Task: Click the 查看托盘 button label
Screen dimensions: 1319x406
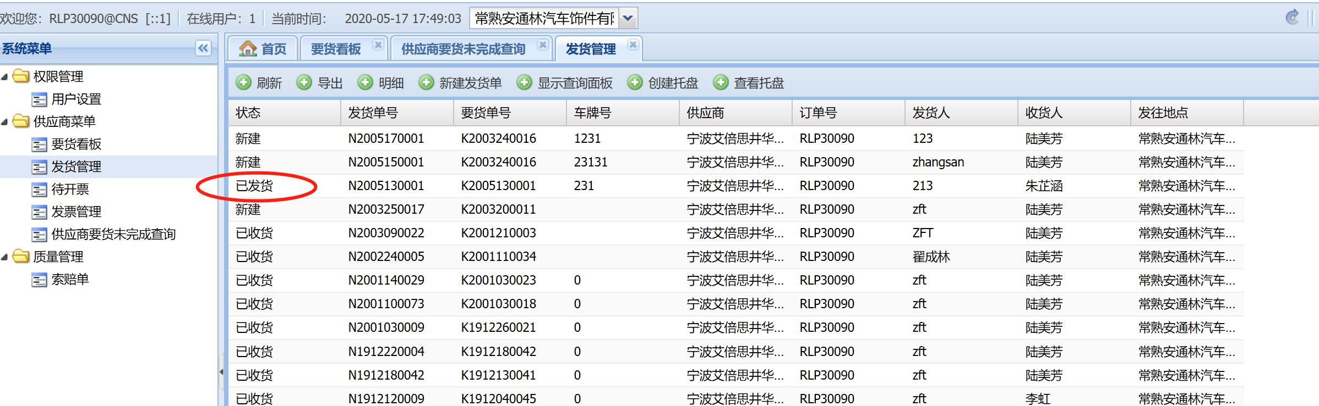Action: coord(759,83)
